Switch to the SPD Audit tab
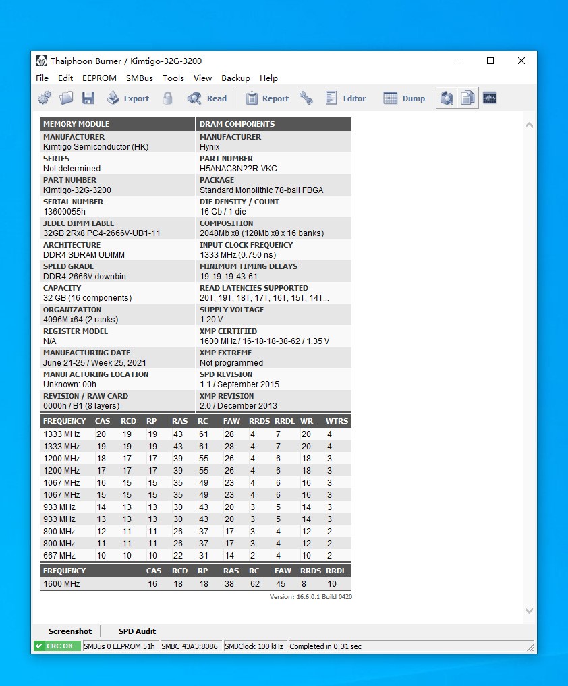Viewport: 568px width, 686px height. [x=137, y=631]
